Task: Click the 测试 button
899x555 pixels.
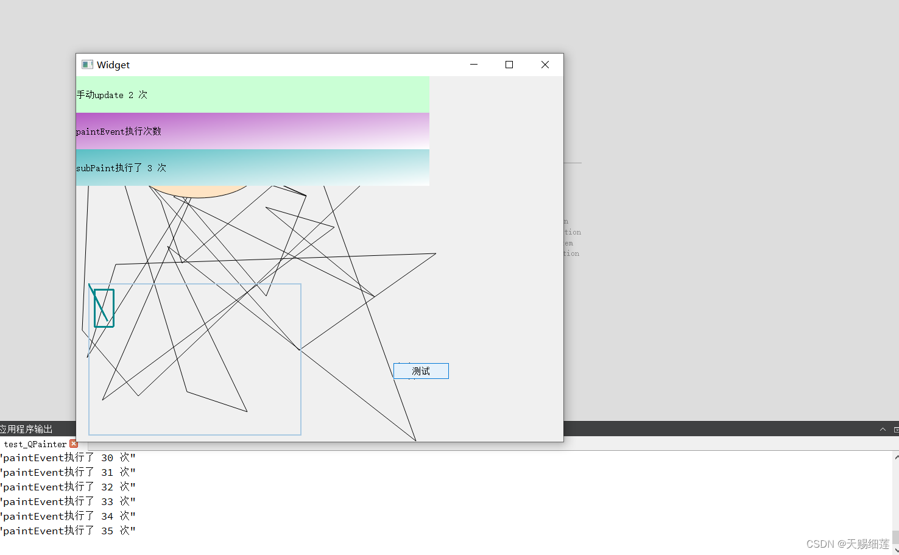Action: 421,371
